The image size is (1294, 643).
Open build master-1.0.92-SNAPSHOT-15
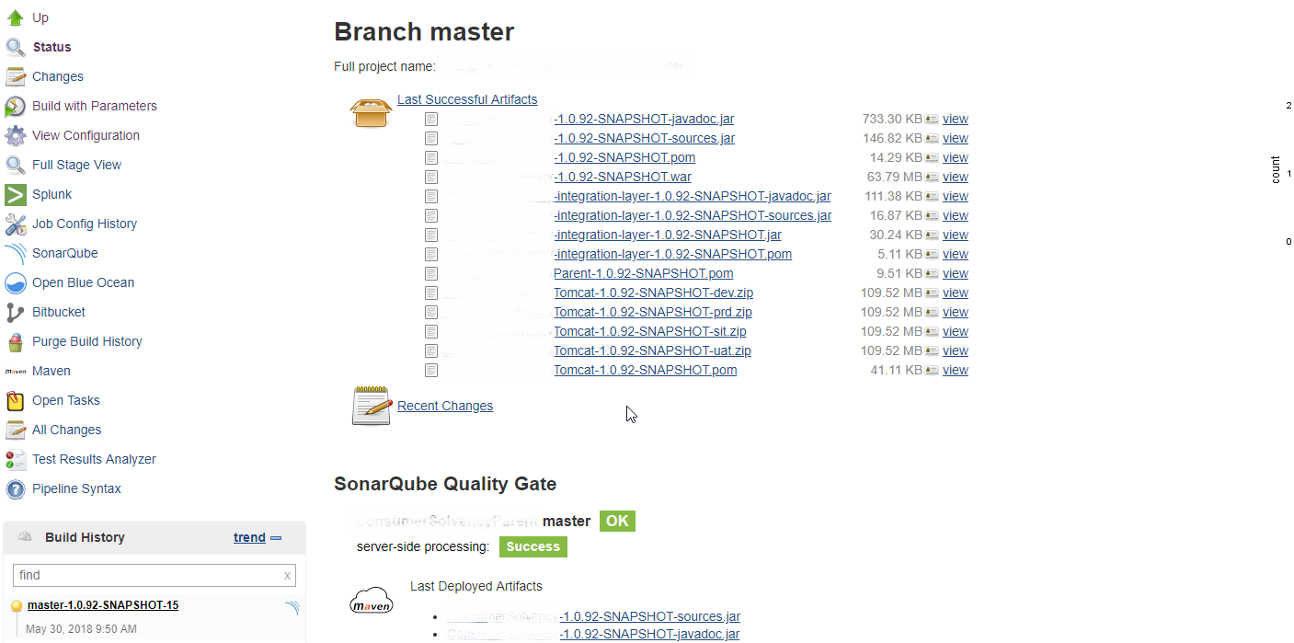(103, 605)
